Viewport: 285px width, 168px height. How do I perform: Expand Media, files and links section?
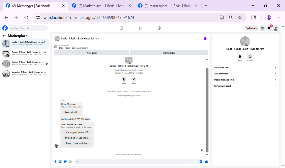245,80
